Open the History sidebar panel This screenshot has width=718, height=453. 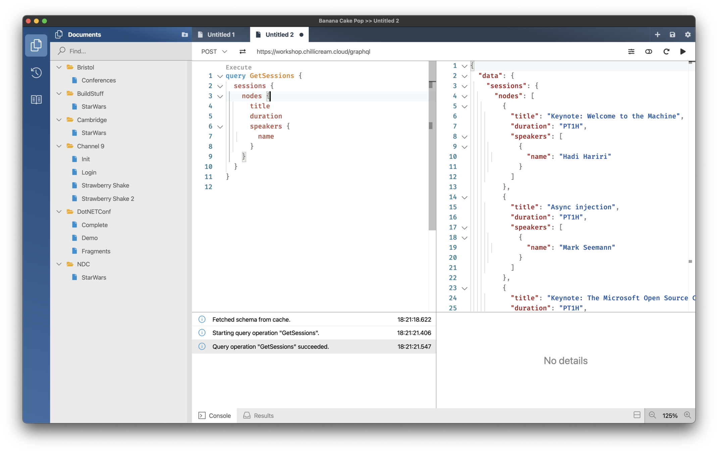click(36, 72)
